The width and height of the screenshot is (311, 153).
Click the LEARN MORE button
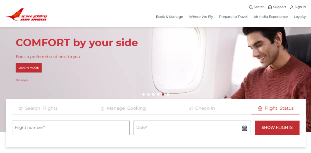pyautogui.click(x=29, y=68)
